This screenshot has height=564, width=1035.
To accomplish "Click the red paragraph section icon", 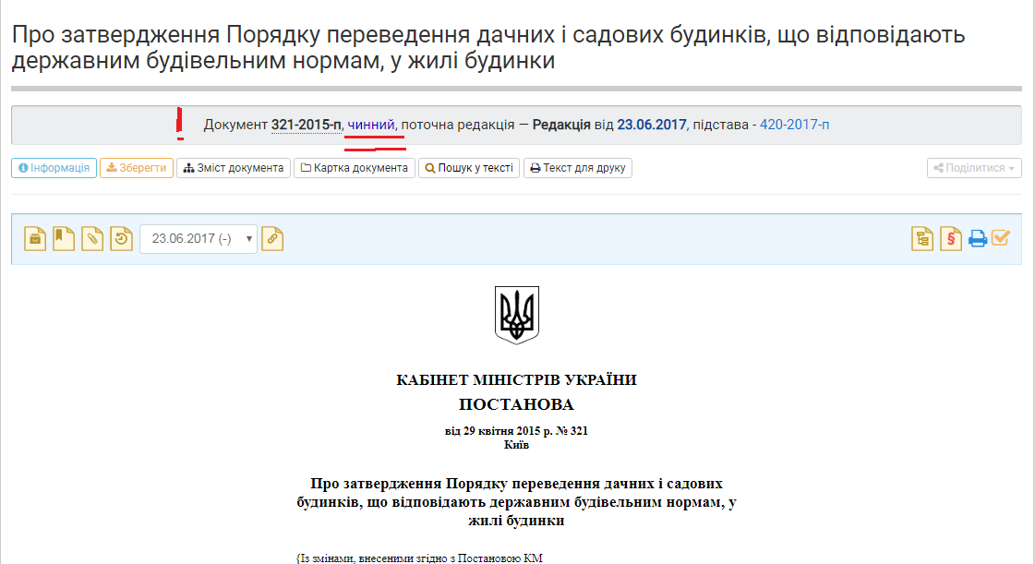I will click(x=950, y=239).
